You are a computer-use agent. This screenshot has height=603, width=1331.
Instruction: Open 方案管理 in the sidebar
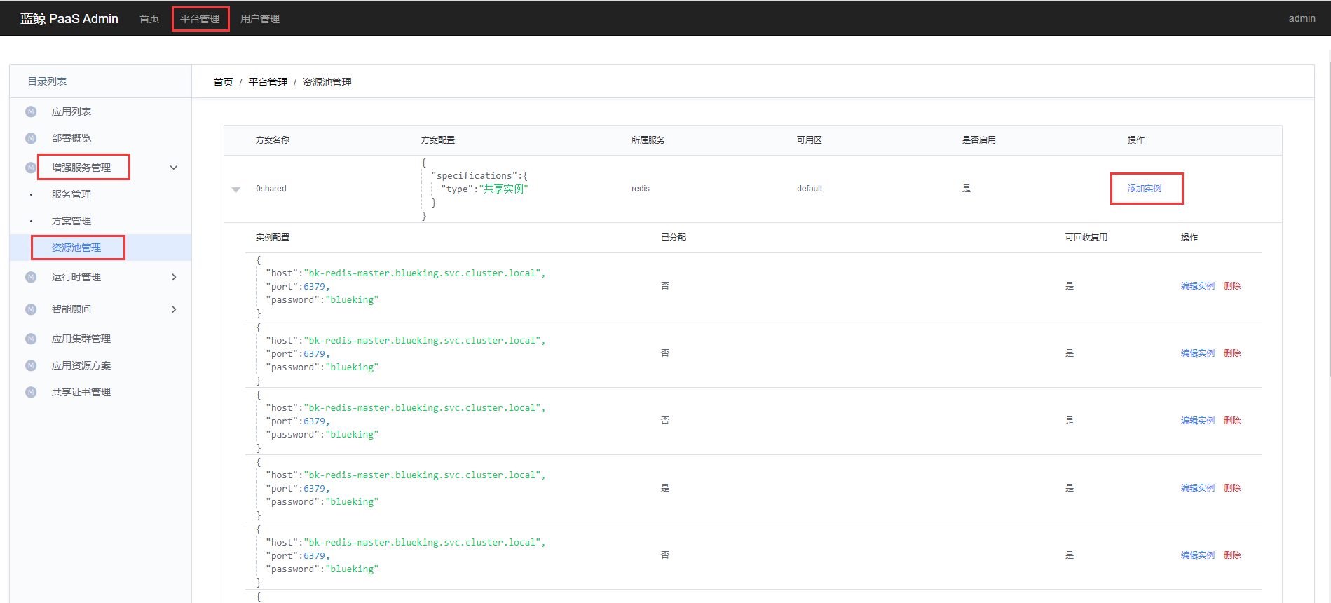pyautogui.click(x=71, y=221)
